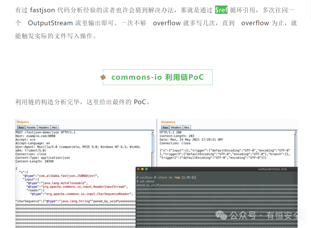
Task: Select the Raw tab in Response panel
Action: click(x=165, y=127)
